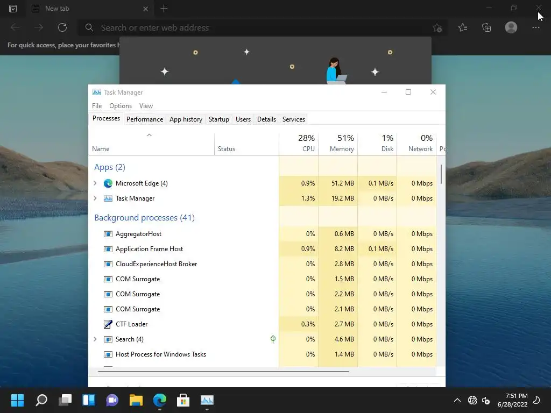This screenshot has height=413, width=551.
Task: Switch to the Details tab
Action: tap(267, 119)
